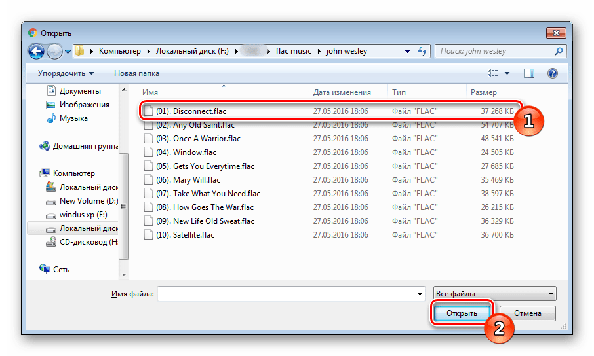Click the Отмена button
Viewport: 594px width, 356px height.
coord(527,313)
